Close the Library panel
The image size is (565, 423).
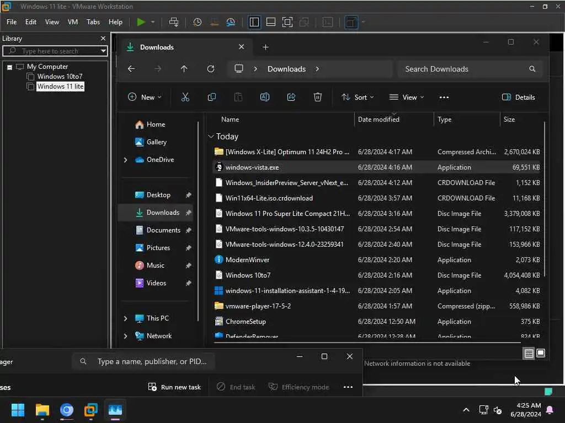tap(103, 38)
